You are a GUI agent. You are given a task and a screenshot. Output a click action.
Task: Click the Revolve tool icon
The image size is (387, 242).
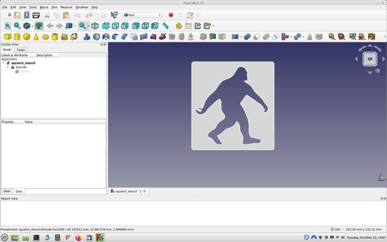(96, 37)
